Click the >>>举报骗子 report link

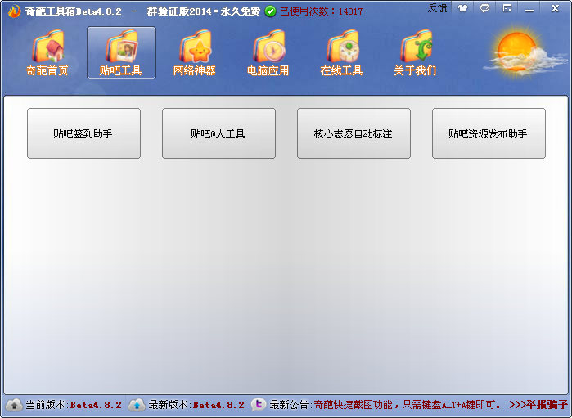click(x=538, y=405)
